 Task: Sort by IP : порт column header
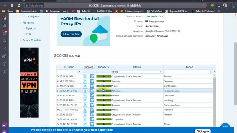[69, 67]
